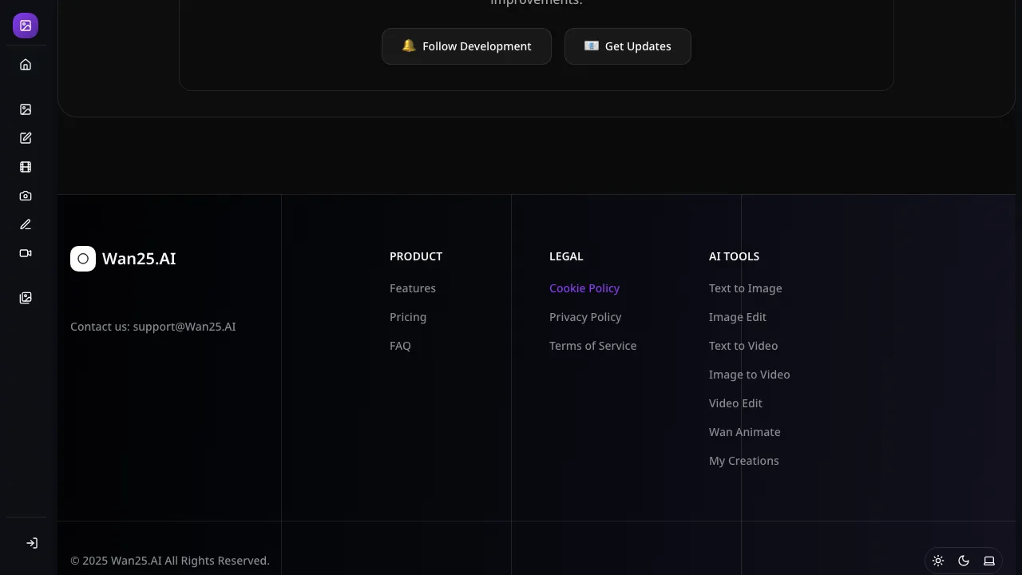This screenshot has height=575, width=1022.
Task: Open My Creations gallery icon in sidebar
Action: pyautogui.click(x=25, y=297)
